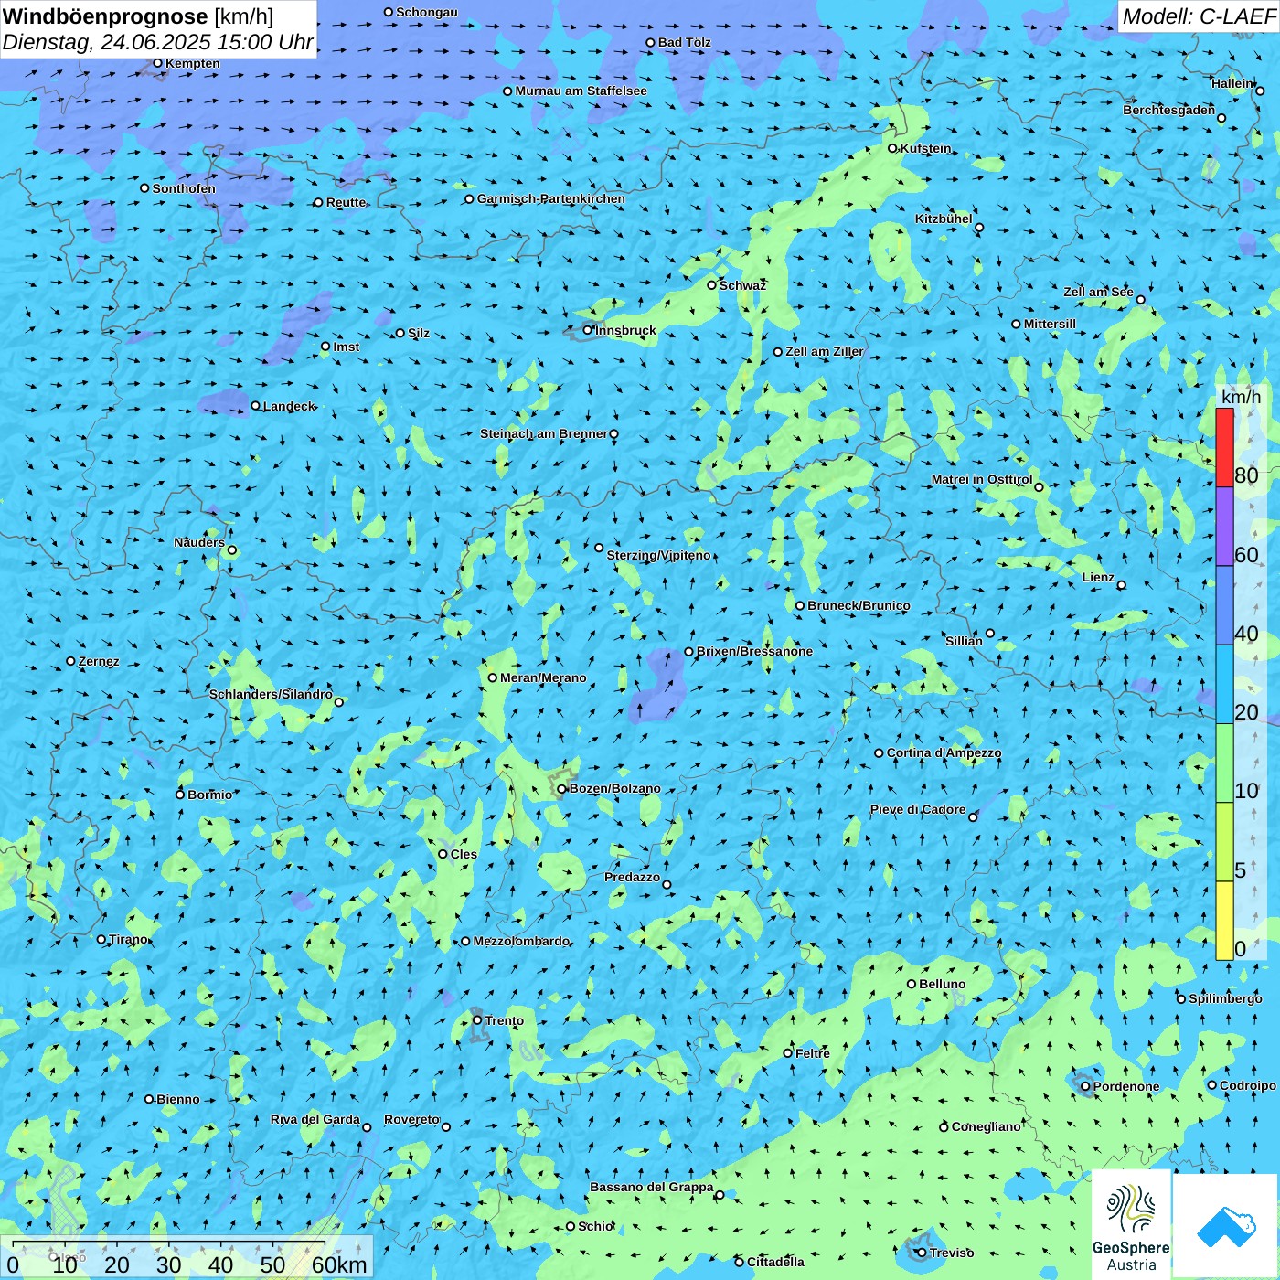Click the Steinach am Brenner label
This screenshot has width=1280, height=1280.
pos(544,433)
